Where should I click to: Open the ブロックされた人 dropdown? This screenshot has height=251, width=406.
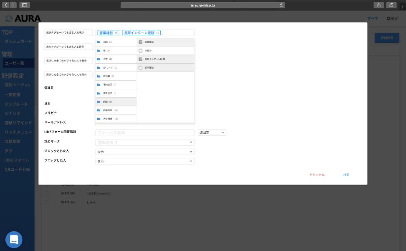click(145, 152)
